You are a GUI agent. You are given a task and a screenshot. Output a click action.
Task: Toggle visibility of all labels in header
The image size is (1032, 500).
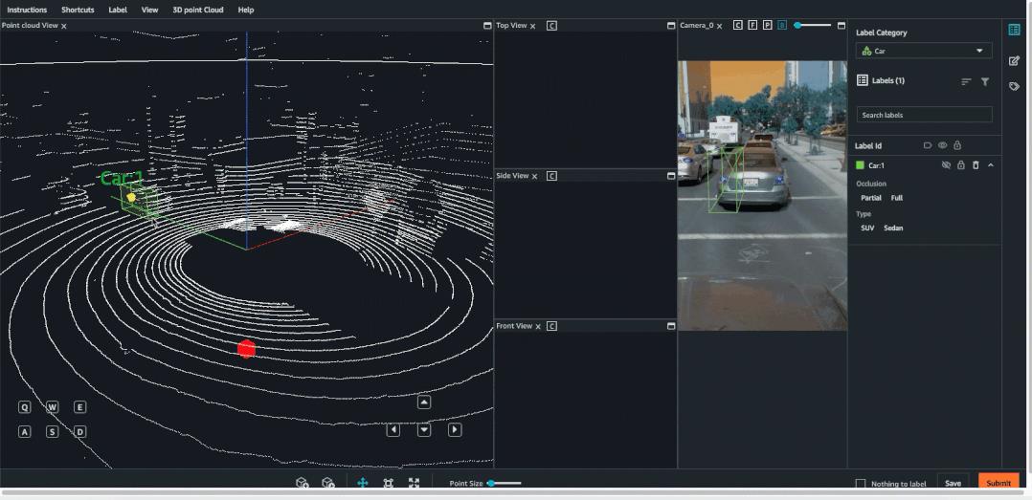tap(942, 145)
